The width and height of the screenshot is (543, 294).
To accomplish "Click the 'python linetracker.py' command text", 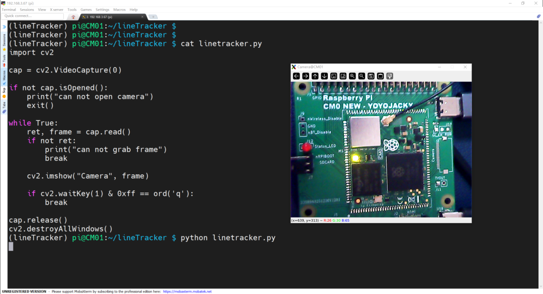I will 228,238.
